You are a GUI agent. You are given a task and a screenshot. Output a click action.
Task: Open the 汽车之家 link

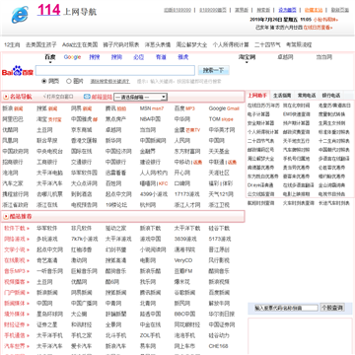[13, 183]
